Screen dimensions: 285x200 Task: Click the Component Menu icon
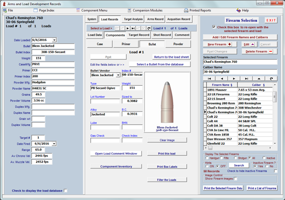[x=78, y=11]
